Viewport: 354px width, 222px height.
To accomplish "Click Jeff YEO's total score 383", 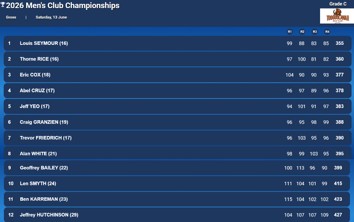I will click(x=340, y=106).
